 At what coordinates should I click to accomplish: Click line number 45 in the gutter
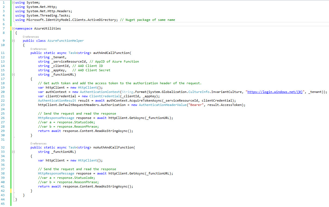3,204
